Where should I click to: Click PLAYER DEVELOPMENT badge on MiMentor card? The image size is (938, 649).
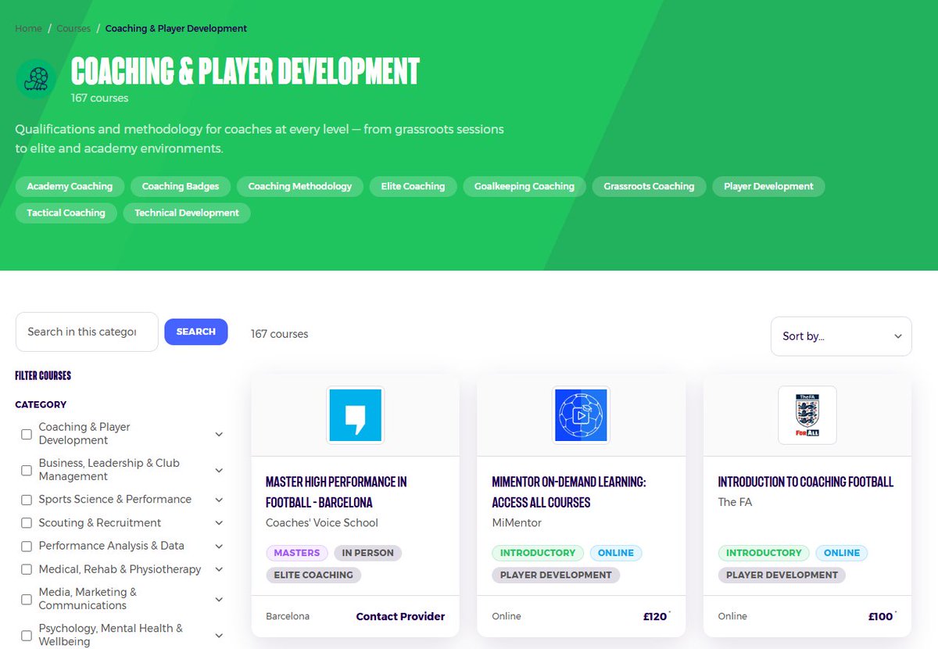pyautogui.click(x=556, y=575)
